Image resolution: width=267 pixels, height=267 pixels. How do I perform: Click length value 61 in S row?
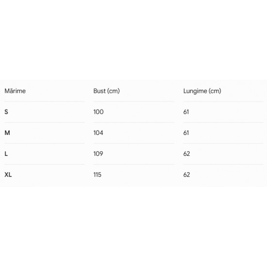click(186, 112)
